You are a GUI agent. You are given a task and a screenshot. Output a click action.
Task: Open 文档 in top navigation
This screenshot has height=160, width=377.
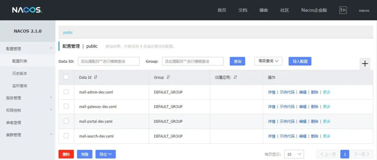click(243, 10)
